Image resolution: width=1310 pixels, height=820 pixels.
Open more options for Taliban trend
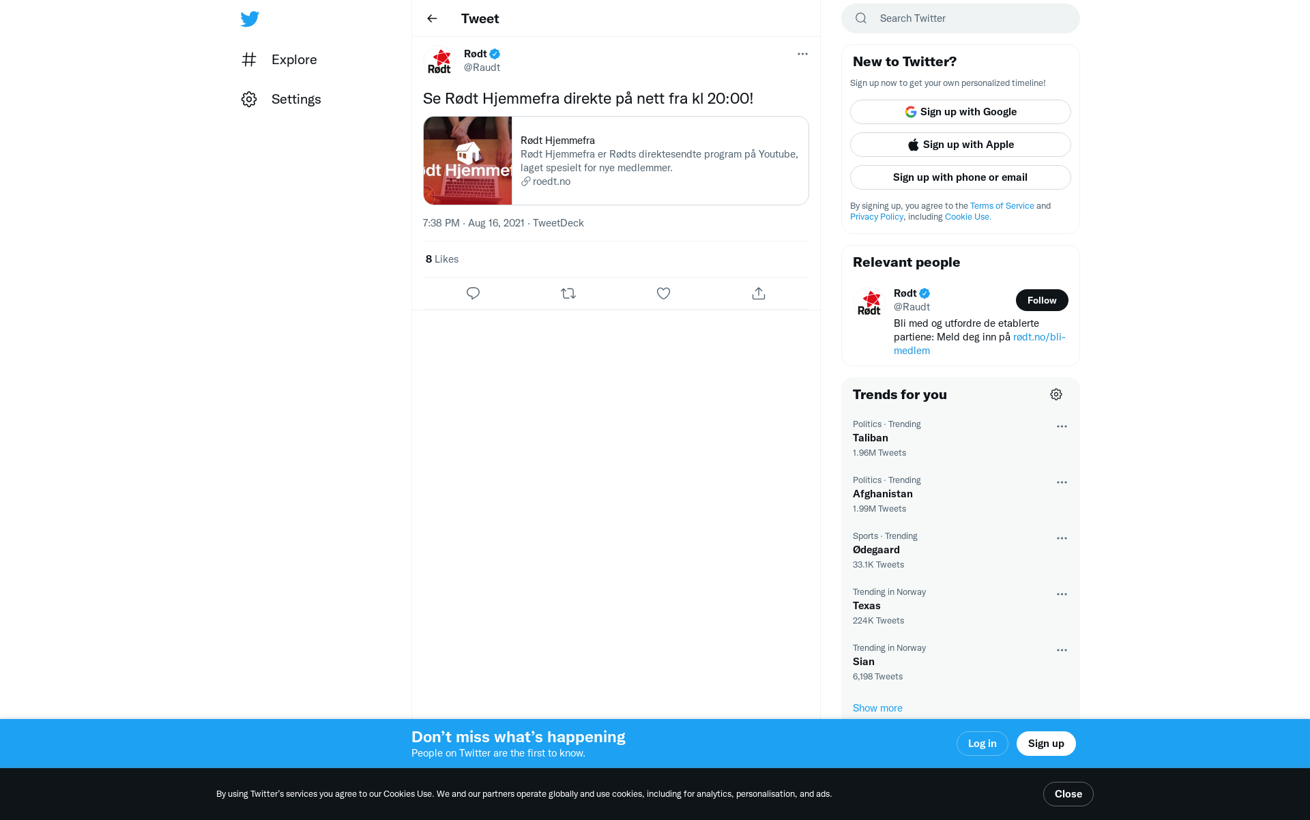click(x=1062, y=426)
